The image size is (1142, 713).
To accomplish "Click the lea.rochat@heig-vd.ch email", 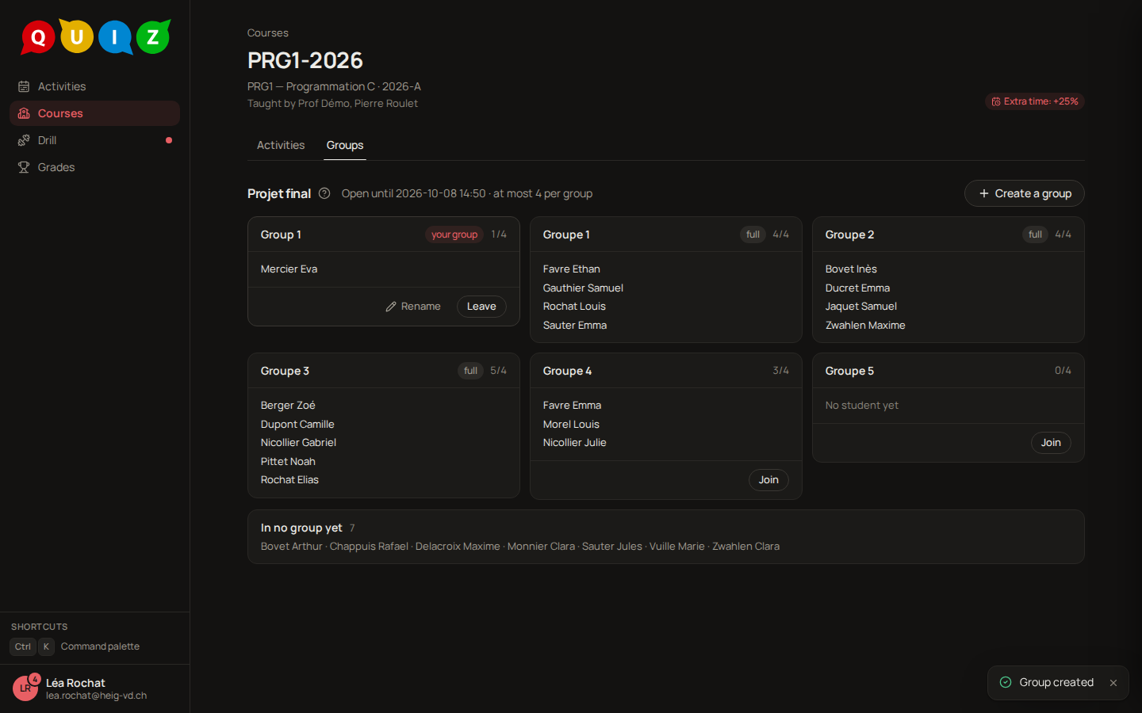I will click(x=96, y=696).
